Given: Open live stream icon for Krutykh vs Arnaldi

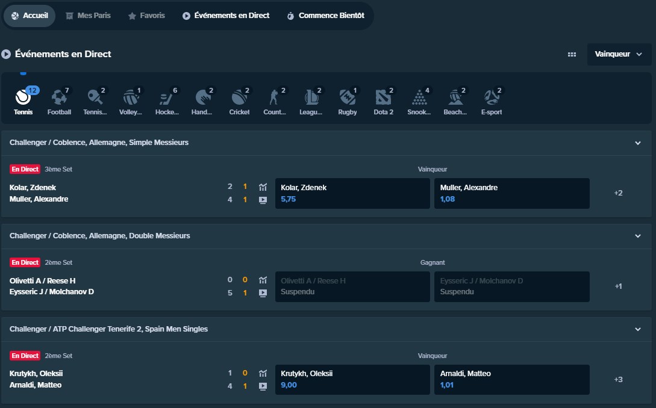Looking at the screenshot, I should 263,386.
